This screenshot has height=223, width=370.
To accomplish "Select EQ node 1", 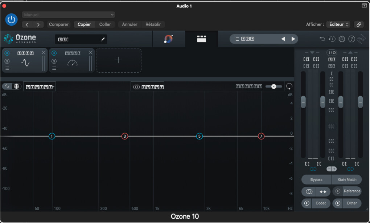I will tap(52, 136).
